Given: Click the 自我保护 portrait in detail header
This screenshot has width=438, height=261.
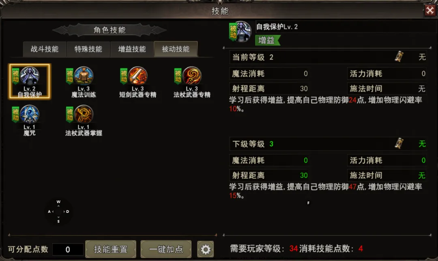Looking at the screenshot, I should coord(242,32).
